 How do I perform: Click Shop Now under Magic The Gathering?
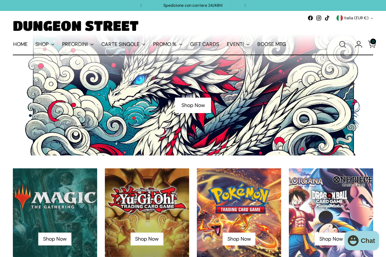(55, 239)
